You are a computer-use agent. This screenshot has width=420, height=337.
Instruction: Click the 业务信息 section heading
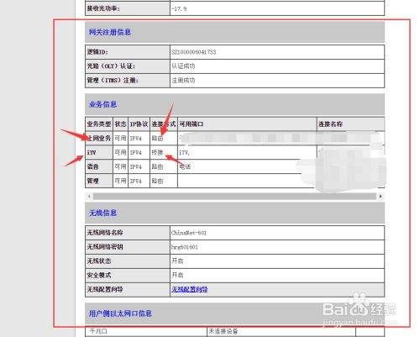(x=102, y=104)
